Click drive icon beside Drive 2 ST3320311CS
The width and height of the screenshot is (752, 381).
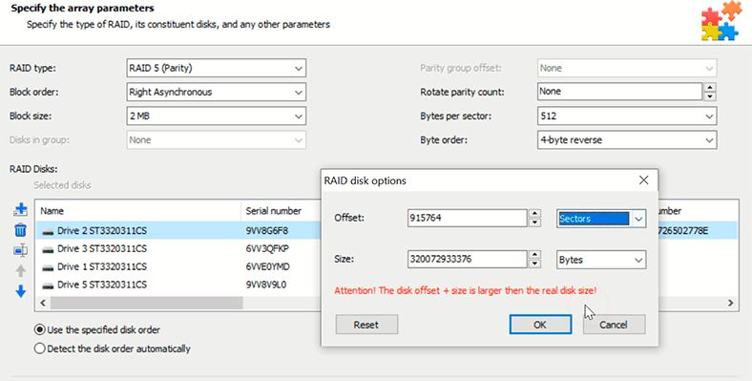pyautogui.click(x=48, y=232)
